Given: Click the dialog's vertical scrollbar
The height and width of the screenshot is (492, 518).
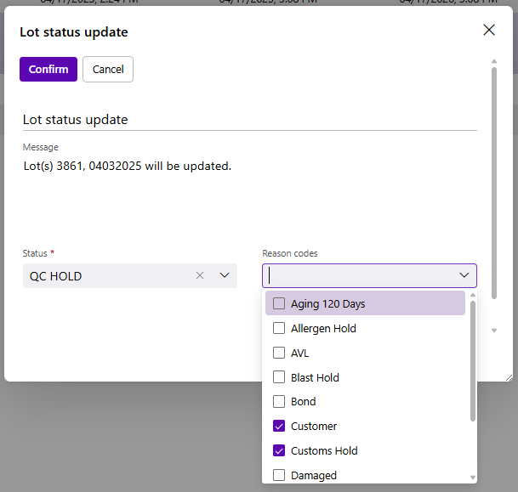Looking at the screenshot, I should (494, 170).
